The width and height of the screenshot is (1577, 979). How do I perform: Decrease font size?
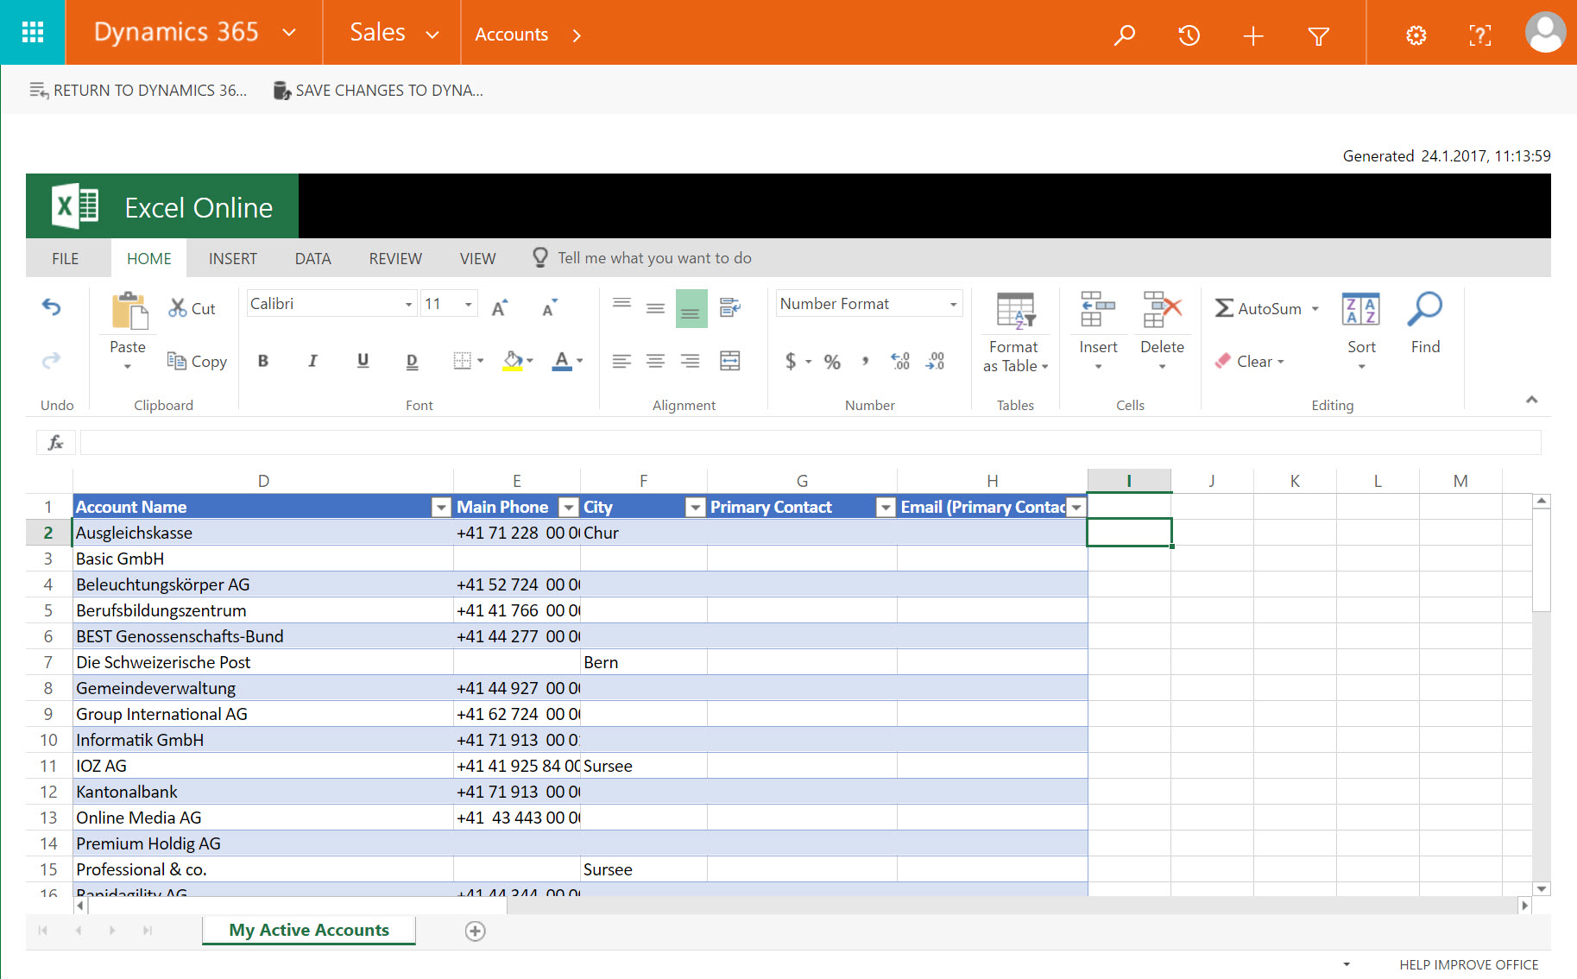click(550, 307)
